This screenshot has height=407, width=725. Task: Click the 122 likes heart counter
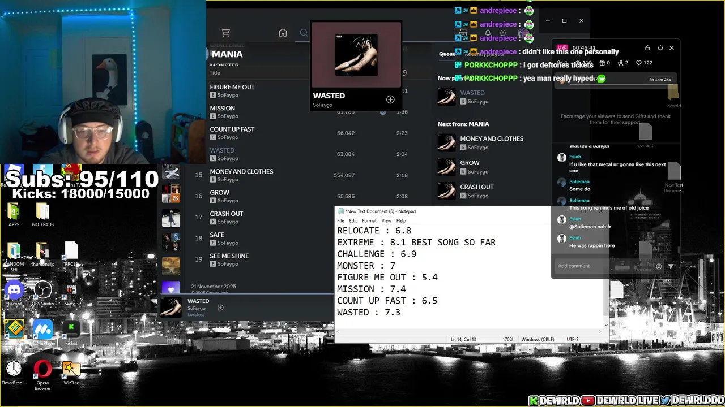tap(644, 63)
